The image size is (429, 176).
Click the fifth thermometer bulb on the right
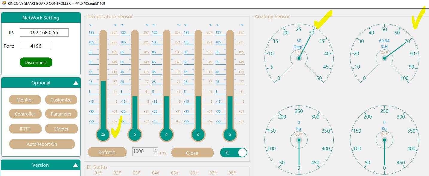pyautogui.click(x=230, y=135)
